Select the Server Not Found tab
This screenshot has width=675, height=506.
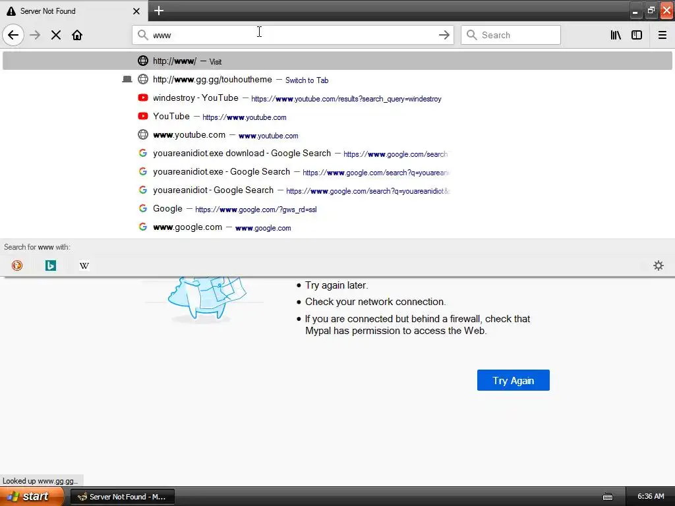pyautogui.click(x=74, y=11)
